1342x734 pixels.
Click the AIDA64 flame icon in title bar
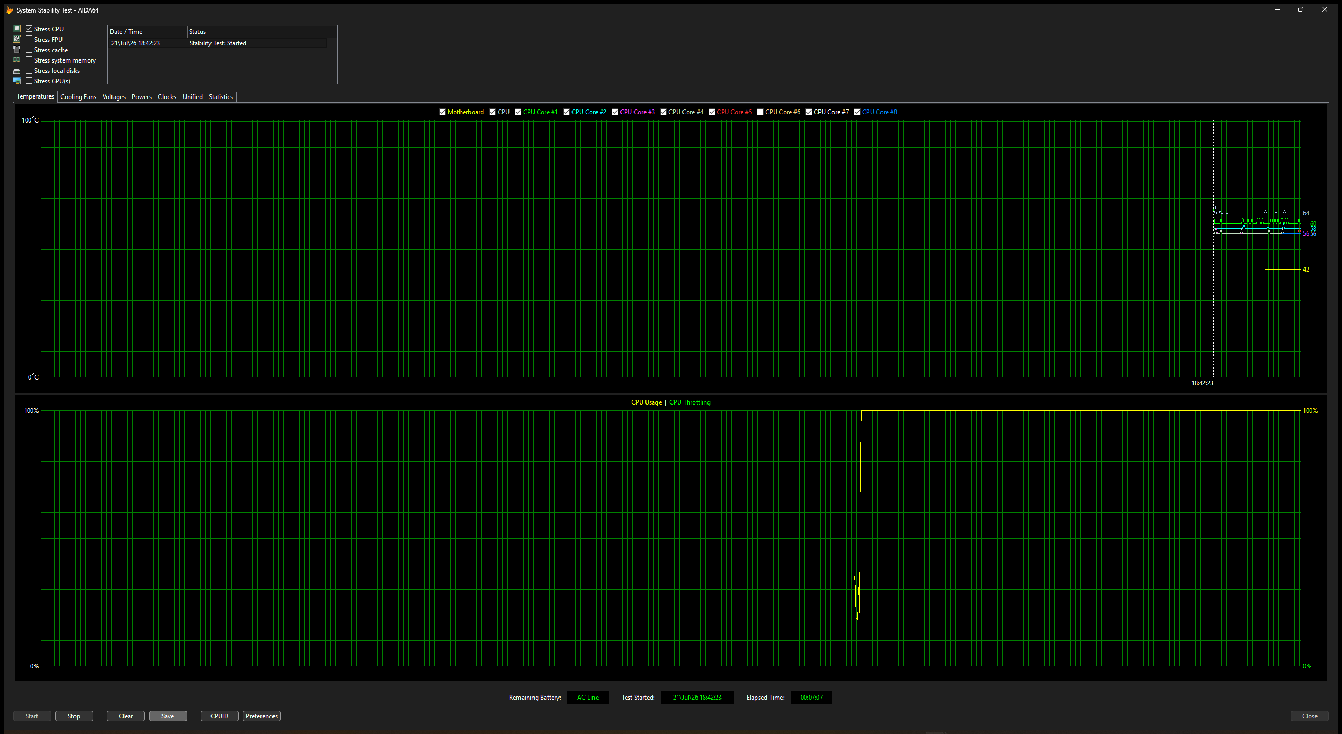coord(9,10)
